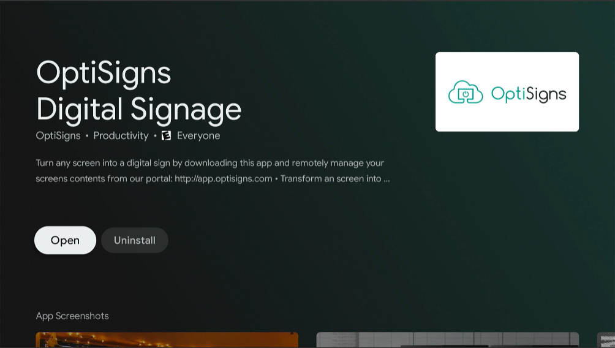Open the first app screenshot thumbnail
Viewport: 615px width, 348px height.
click(167, 340)
